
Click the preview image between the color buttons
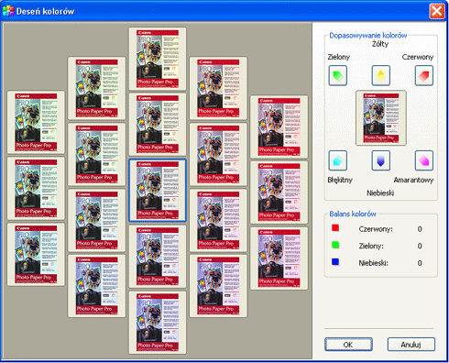[381, 117]
